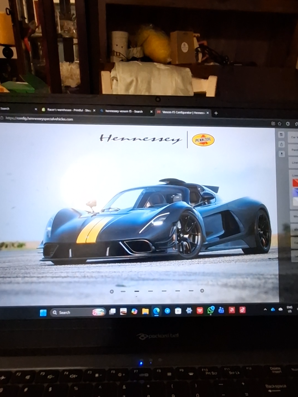This screenshot has width=298, height=397.
Task: Choose the red livery swatch
Action: click(x=295, y=183)
